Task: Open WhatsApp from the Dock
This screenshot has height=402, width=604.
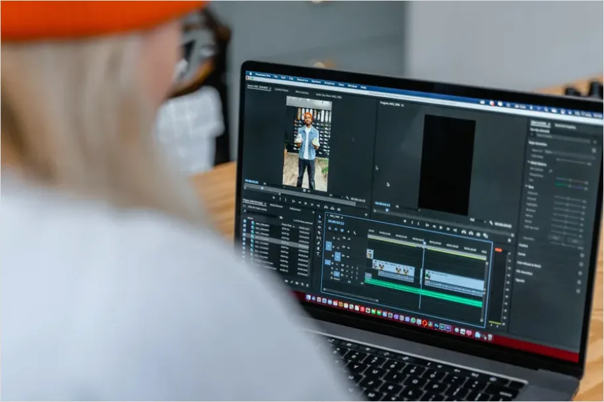Action: click(x=413, y=320)
